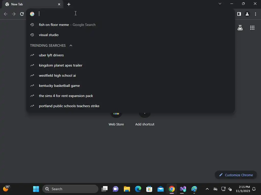
Task: Open Microsoft Store from taskbar
Action: pos(149,189)
